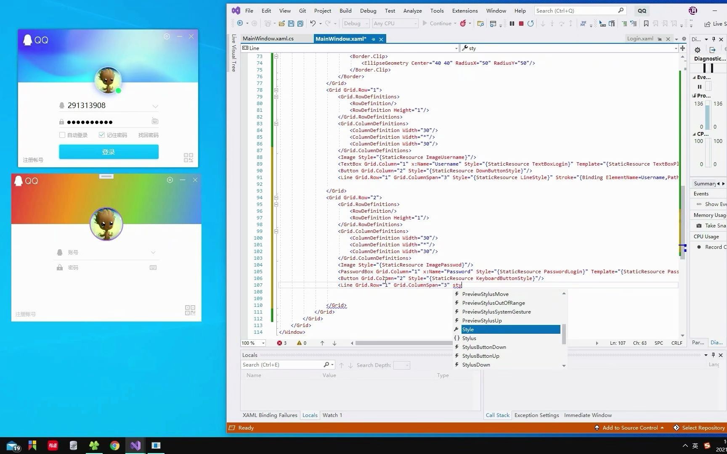Collapse the code block at line 78
The image size is (727, 454).
pos(276,90)
